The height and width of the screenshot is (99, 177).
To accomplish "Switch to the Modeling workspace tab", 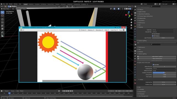I will click(31, 4).
